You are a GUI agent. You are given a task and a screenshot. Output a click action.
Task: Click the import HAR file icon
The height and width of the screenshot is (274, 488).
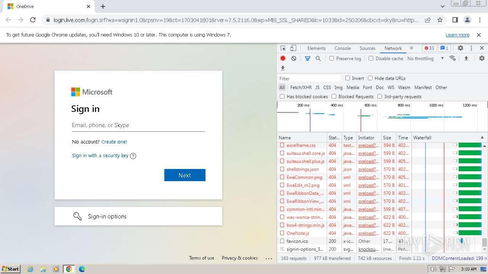click(466, 58)
